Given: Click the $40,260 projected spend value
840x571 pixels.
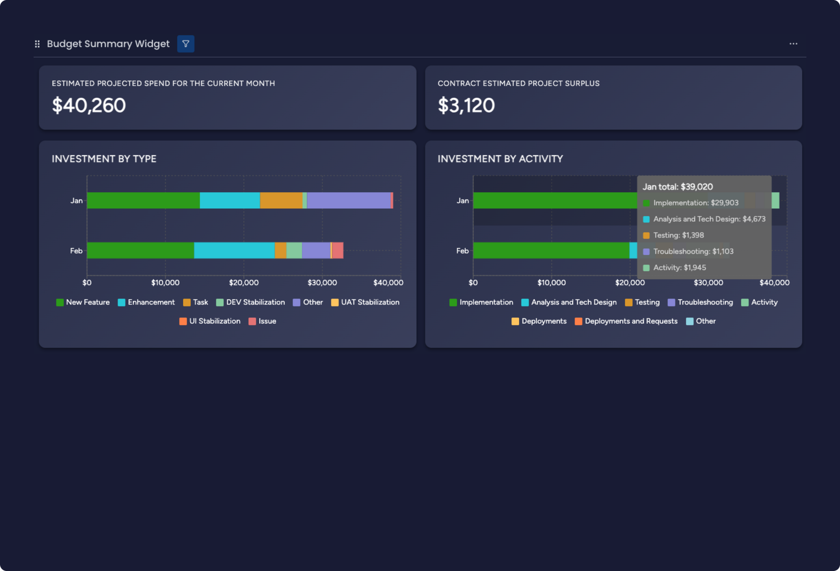Looking at the screenshot, I should tap(89, 105).
